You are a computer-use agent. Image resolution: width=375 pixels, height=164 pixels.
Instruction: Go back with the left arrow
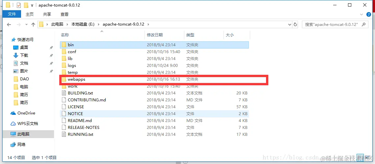pos(9,24)
